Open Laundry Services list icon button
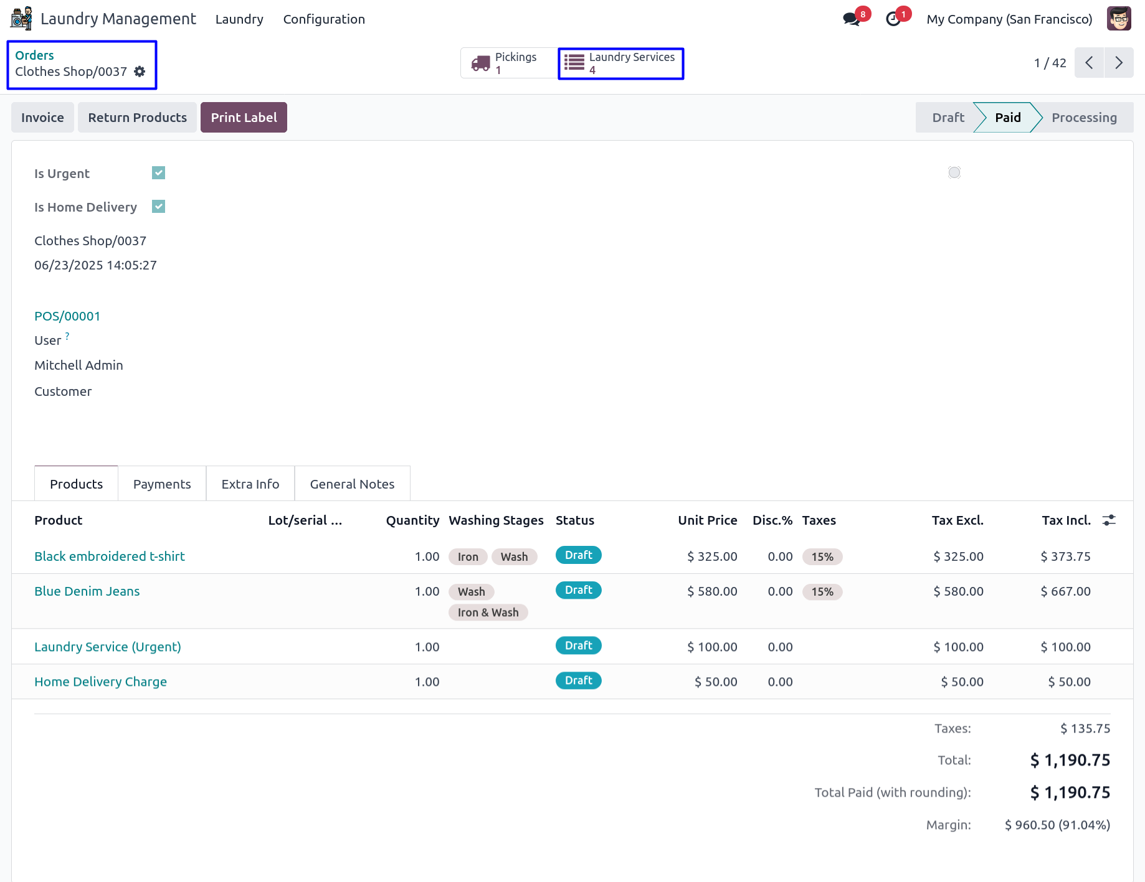 pos(574,63)
